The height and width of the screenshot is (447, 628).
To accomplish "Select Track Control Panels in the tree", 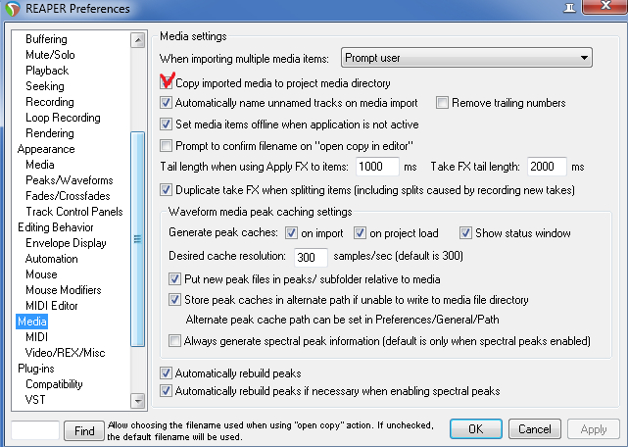I will (74, 212).
